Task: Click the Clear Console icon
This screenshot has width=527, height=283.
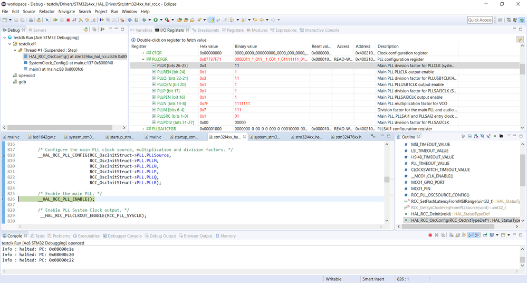Action: pos(451,235)
